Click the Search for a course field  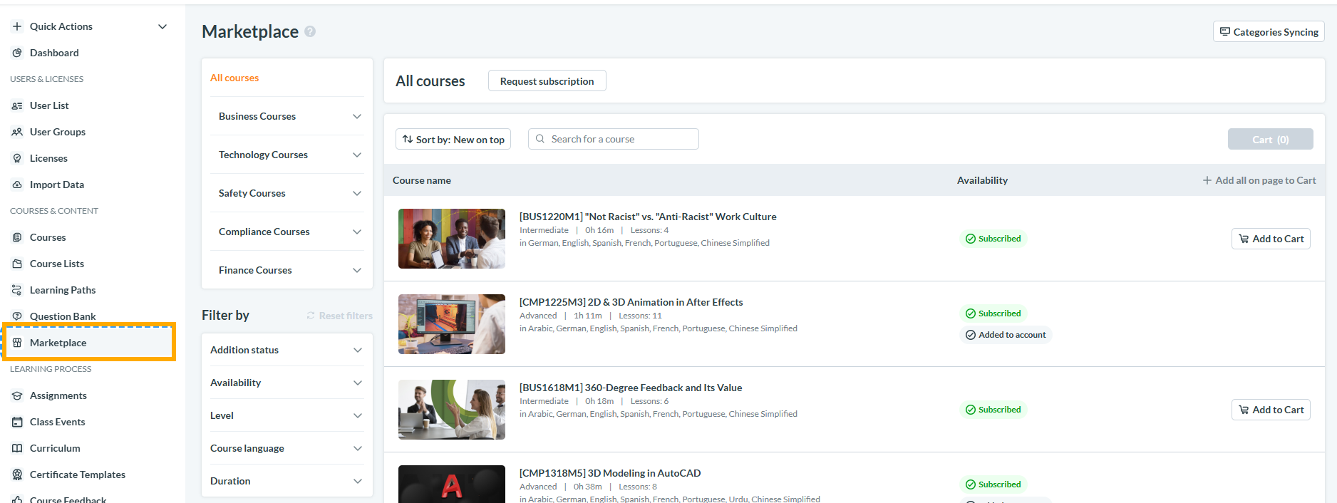tap(613, 139)
